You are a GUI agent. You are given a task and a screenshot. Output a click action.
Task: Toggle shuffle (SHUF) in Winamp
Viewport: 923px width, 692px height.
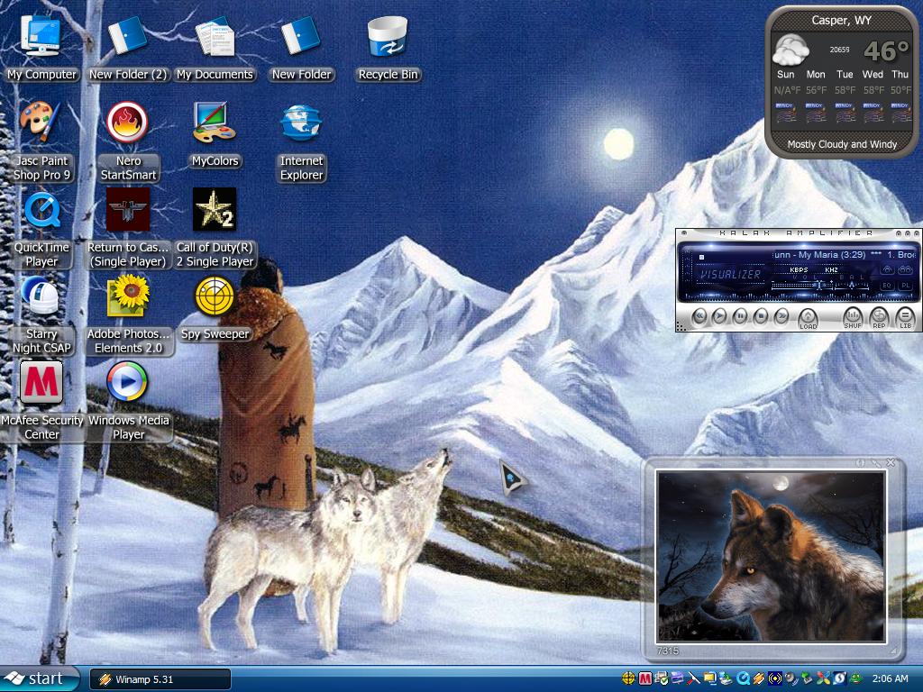pyautogui.click(x=853, y=318)
